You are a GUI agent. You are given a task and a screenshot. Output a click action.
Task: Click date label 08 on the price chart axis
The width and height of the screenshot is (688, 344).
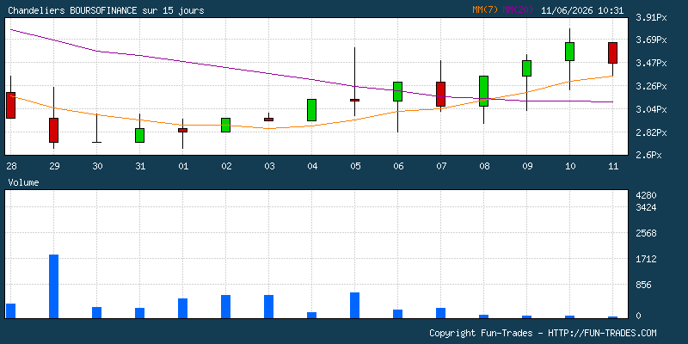point(484,166)
